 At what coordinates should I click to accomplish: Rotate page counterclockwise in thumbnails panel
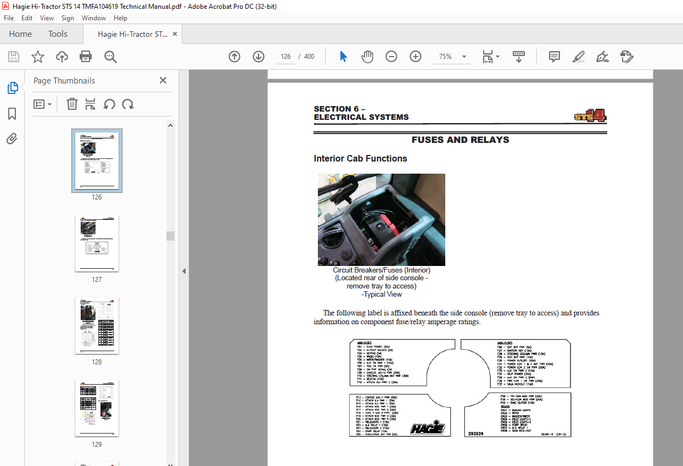pos(109,104)
